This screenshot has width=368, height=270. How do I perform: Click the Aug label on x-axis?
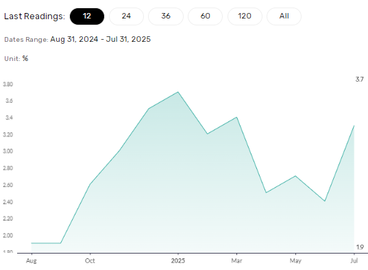tap(32, 261)
